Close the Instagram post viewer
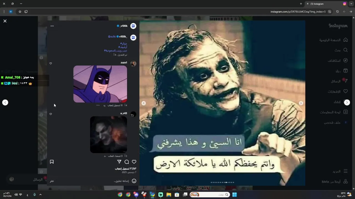355x199 pixels. click(5, 21)
